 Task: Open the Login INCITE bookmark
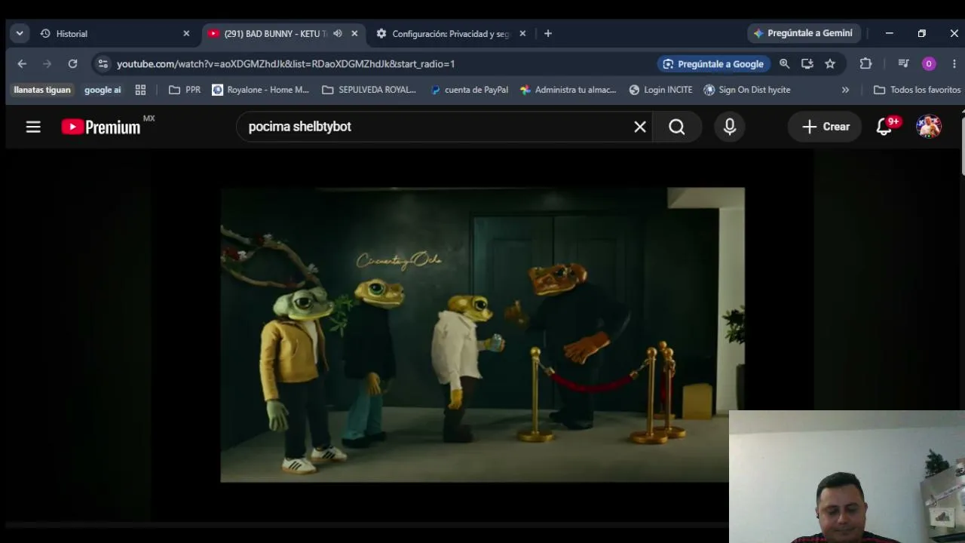point(660,90)
